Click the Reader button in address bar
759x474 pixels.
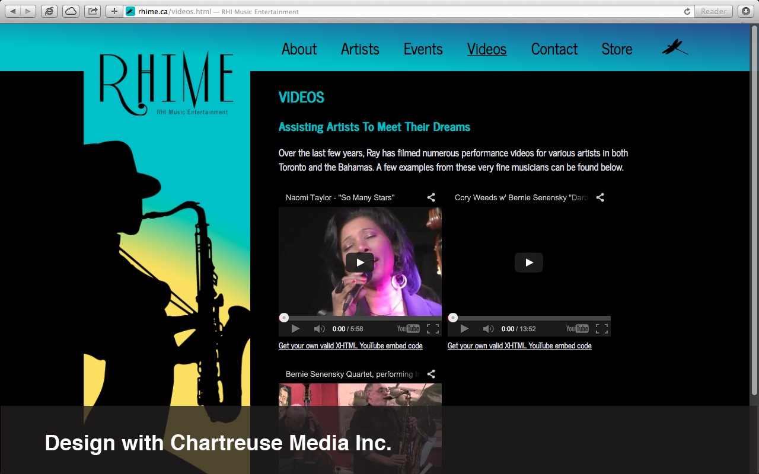713,11
